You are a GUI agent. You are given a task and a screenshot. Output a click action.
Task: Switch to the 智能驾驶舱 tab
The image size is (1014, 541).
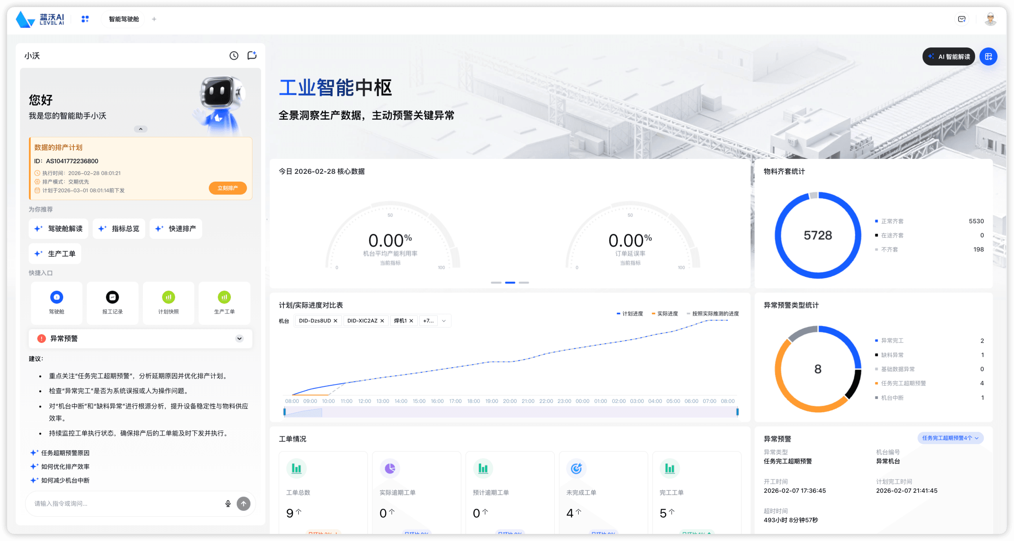pos(123,19)
